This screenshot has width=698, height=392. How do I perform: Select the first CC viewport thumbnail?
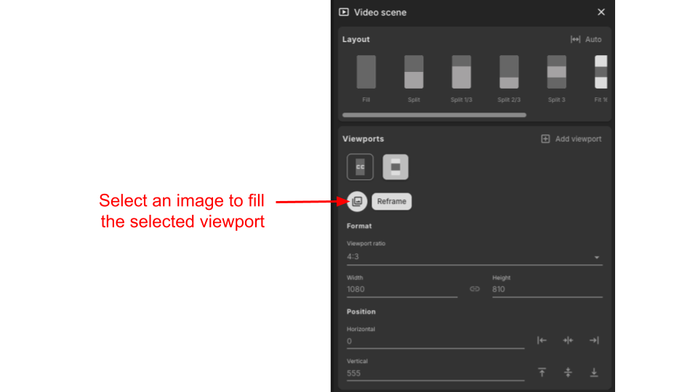[360, 167]
